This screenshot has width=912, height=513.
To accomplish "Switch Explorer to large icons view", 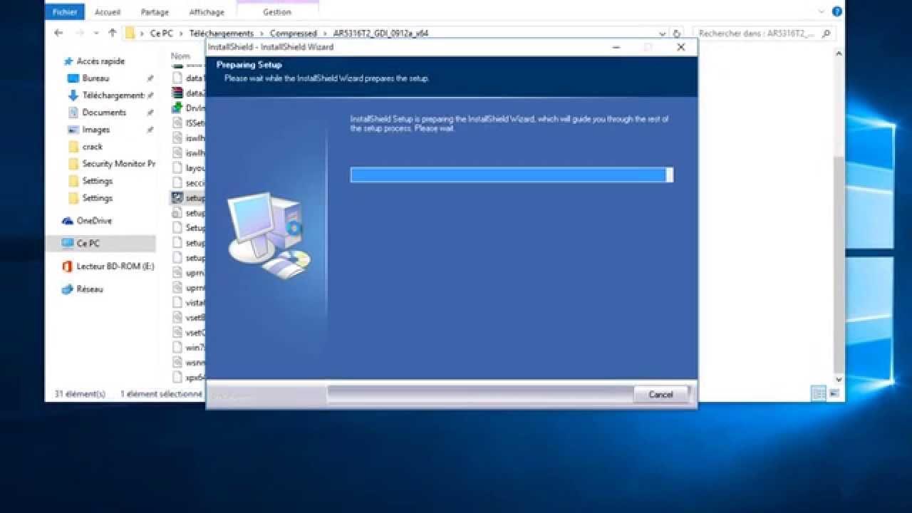I will point(834,393).
